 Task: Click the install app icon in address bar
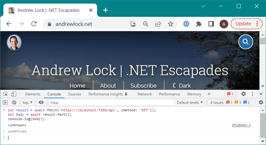[133, 24]
